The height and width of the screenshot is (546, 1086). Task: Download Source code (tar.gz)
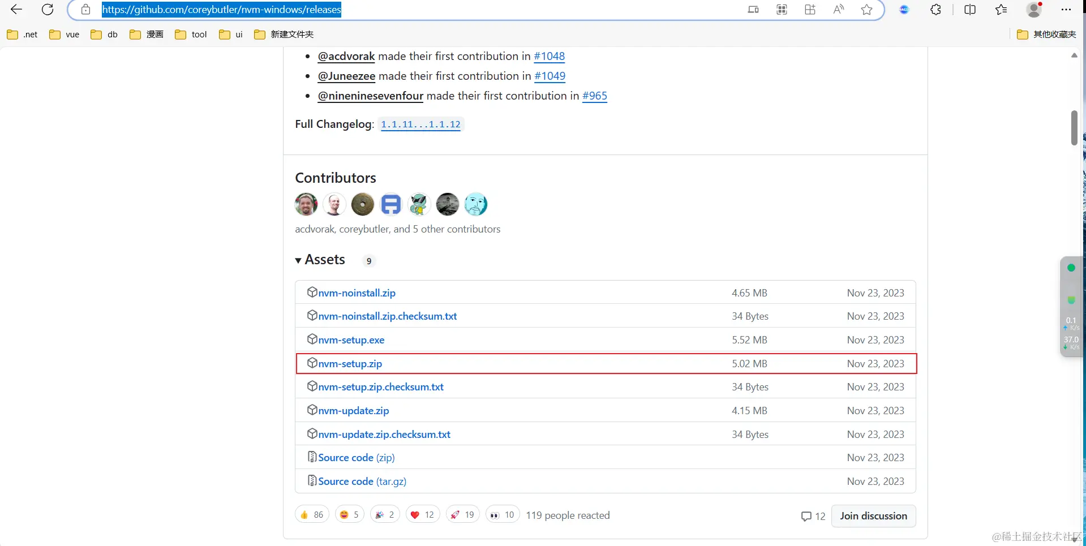click(362, 481)
